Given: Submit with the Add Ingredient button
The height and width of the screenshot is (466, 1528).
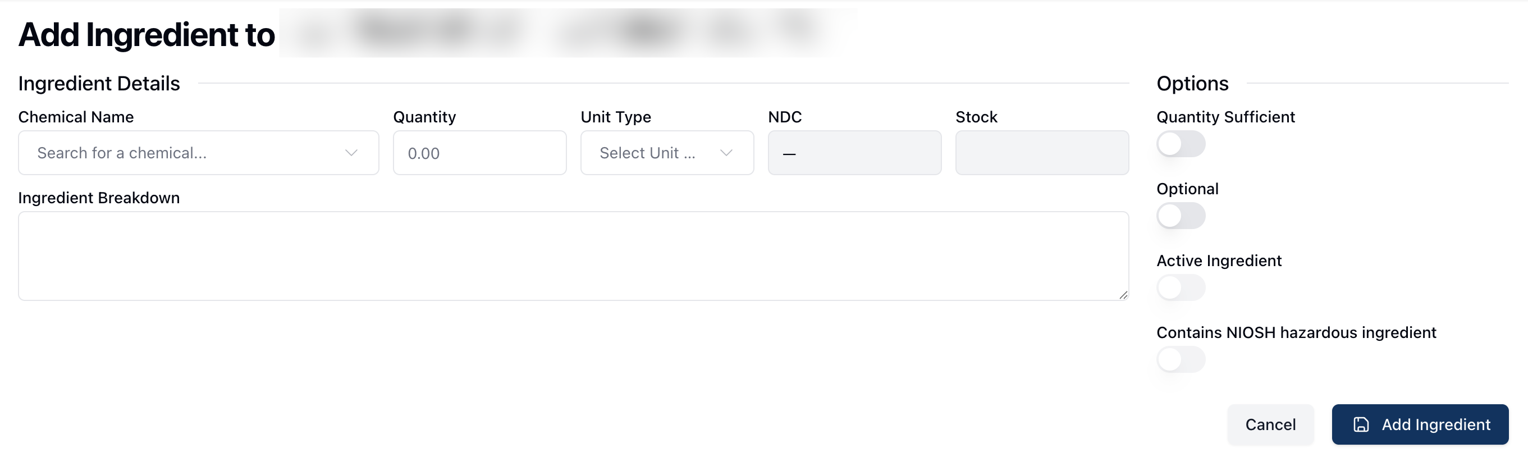Looking at the screenshot, I should tap(1420, 424).
